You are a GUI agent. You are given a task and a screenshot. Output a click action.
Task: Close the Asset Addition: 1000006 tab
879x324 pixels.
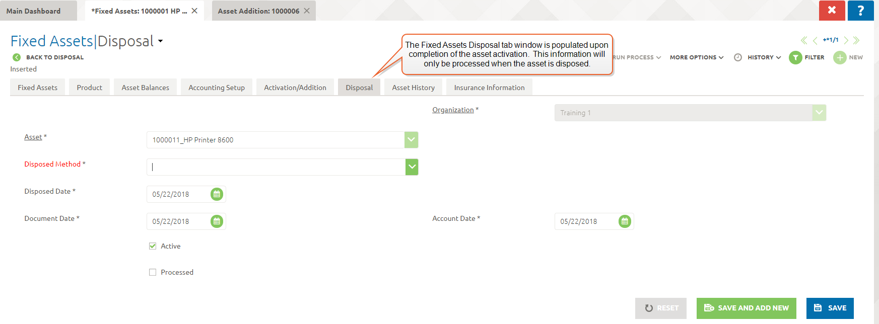point(307,11)
